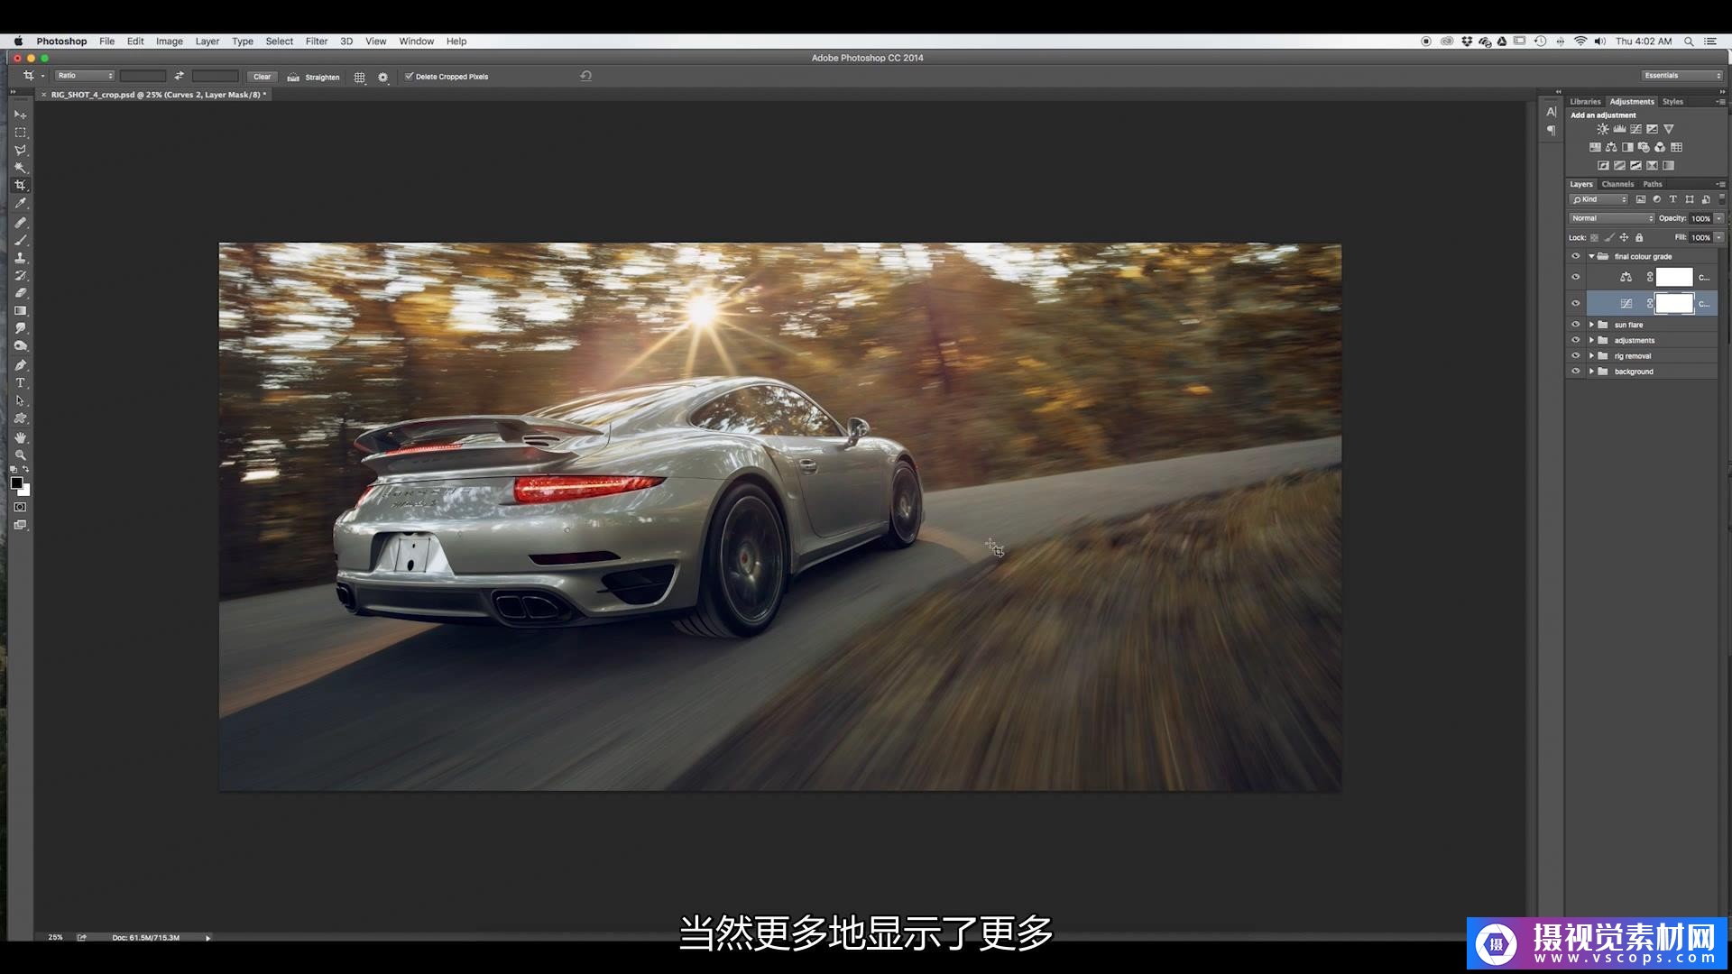The width and height of the screenshot is (1732, 974).
Task: Add a Curves adjustment from panel
Action: (1635, 129)
